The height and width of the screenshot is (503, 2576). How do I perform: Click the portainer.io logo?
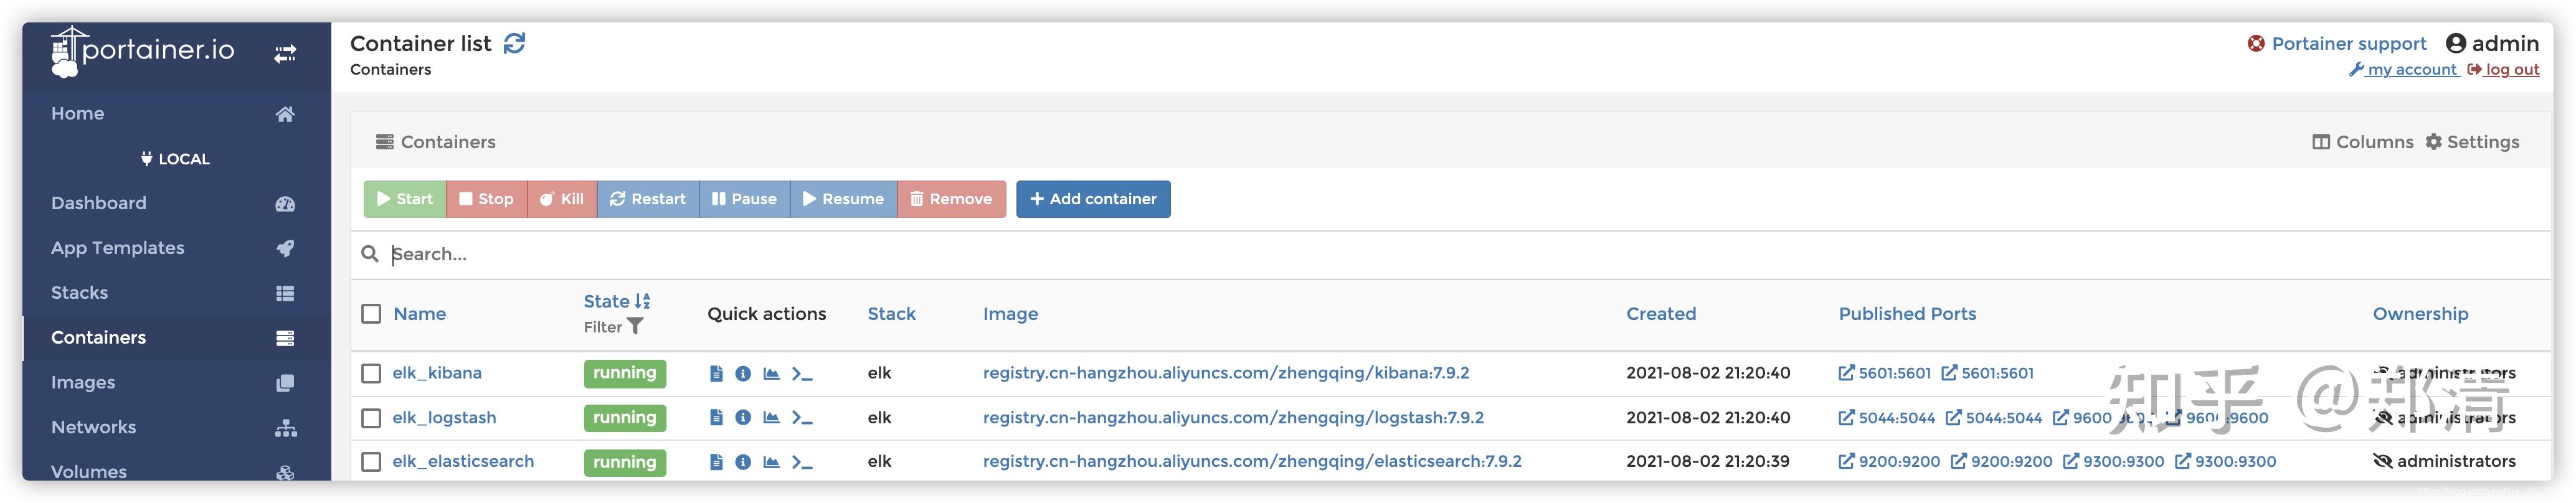click(142, 51)
